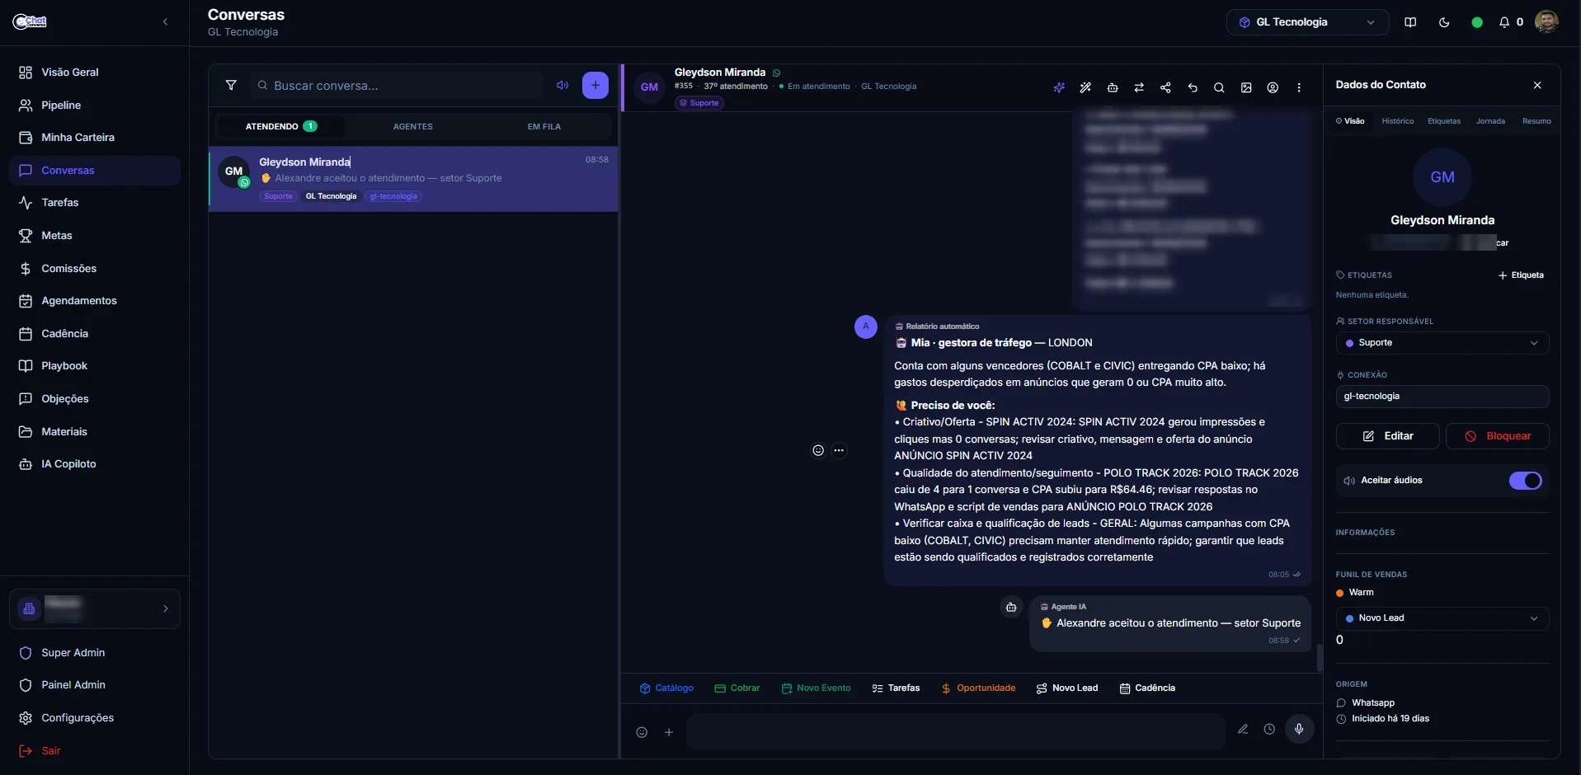This screenshot has width=1581, height=775.
Task: Search within the conversation using magnifier icon
Action: pos(1219,87)
